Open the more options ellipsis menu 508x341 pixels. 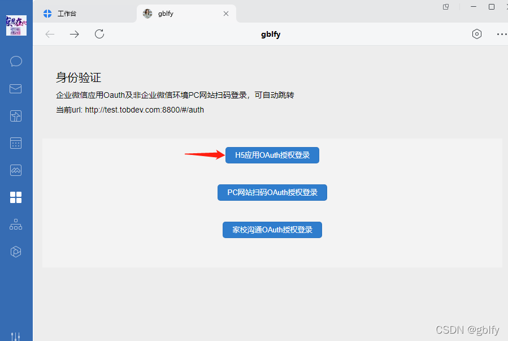pyautogui.click(x=501, y=34)
